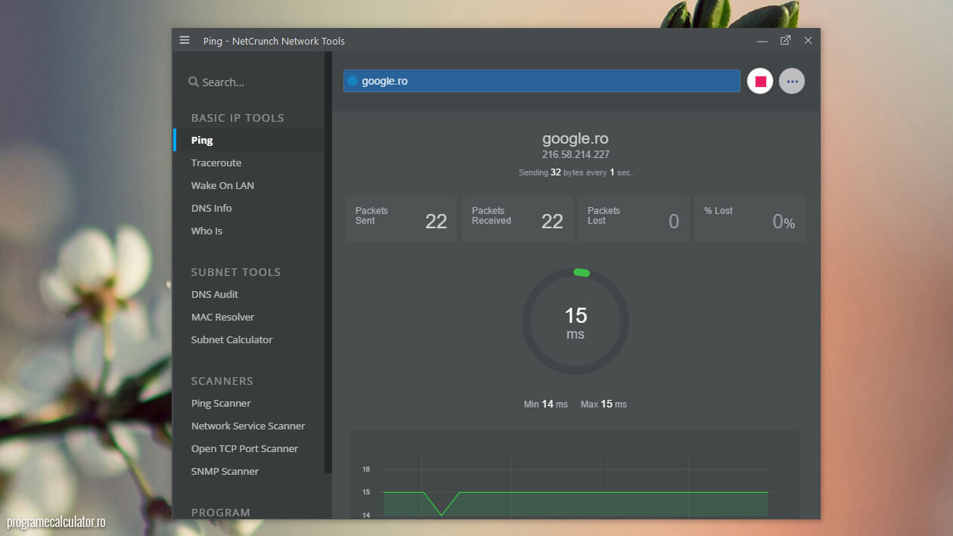Stop the running ping with the red button
This screenshot has width=953, height=536.
pos(760,81)
